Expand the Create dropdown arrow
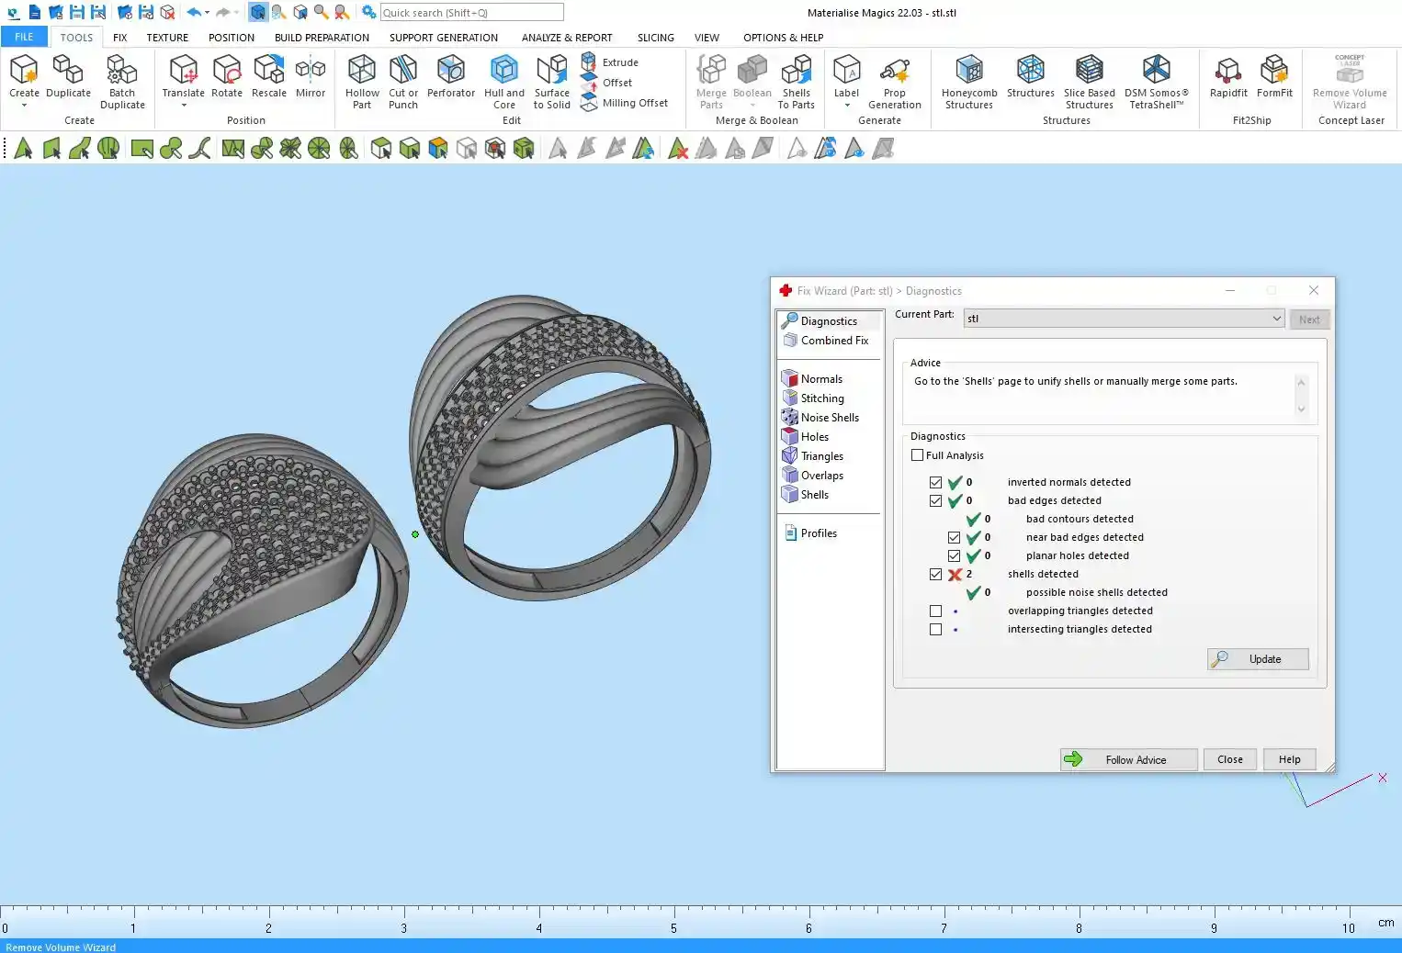The image size is (1402, 953). click(x=24, y=106)
